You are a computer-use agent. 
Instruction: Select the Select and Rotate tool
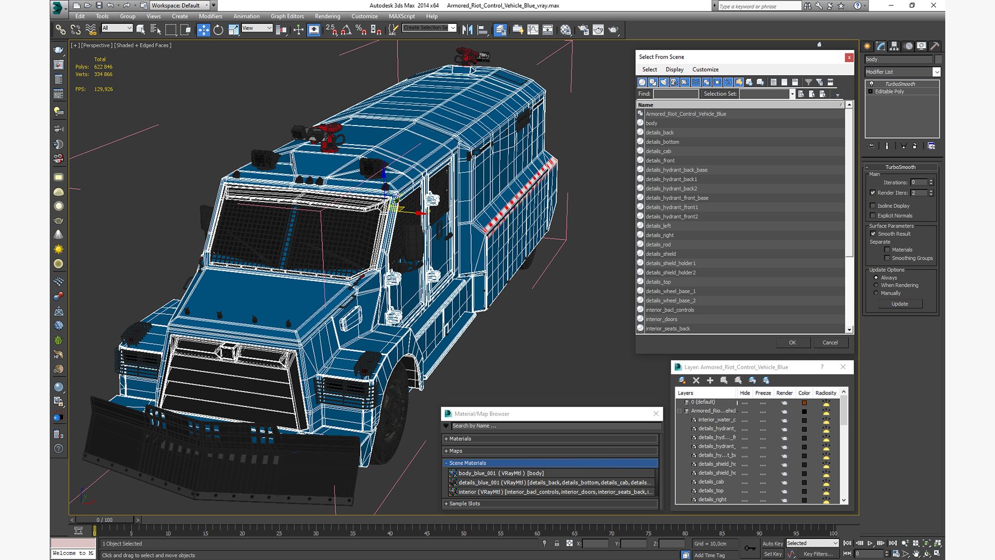click(x=218, y=30)
